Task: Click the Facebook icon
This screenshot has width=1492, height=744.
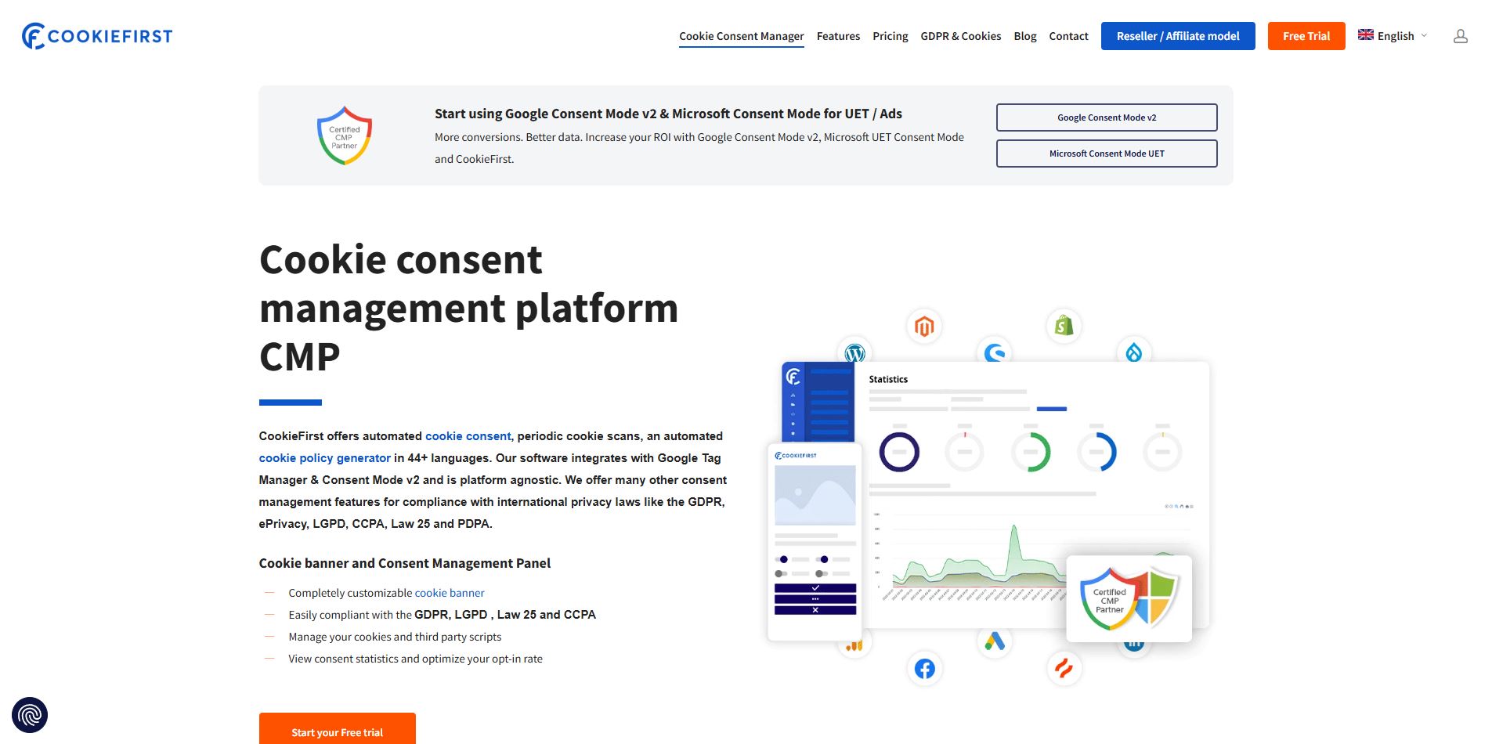Action: pyautogui.click(x=924, y=669)
